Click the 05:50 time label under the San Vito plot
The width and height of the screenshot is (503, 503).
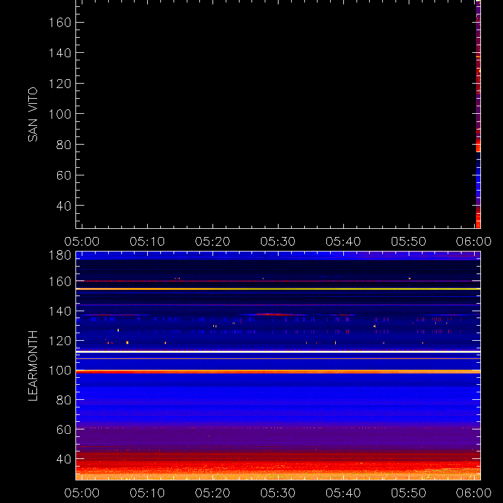[x=408, y=241]
